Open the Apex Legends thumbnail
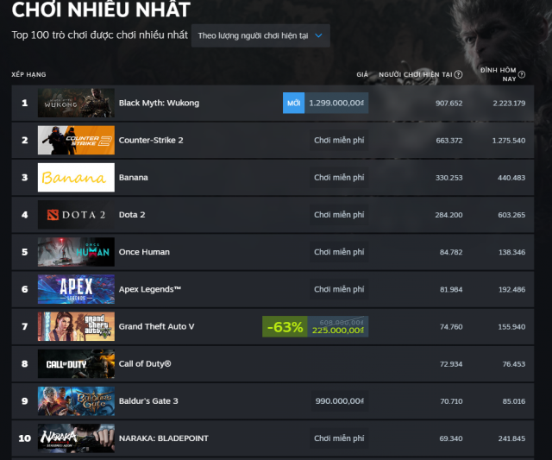 76,289
